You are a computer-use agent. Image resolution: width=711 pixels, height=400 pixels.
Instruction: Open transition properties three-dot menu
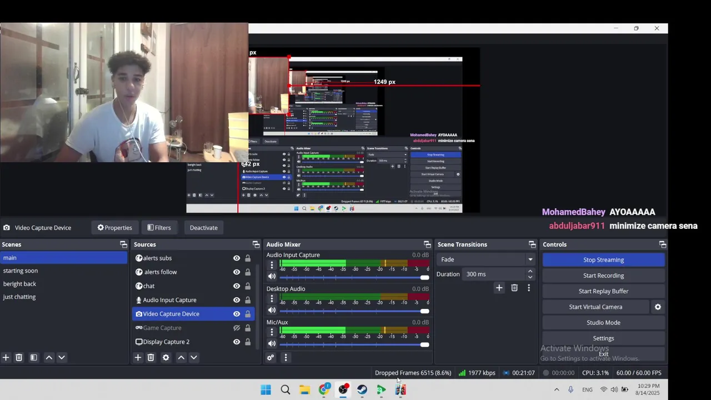529,288
